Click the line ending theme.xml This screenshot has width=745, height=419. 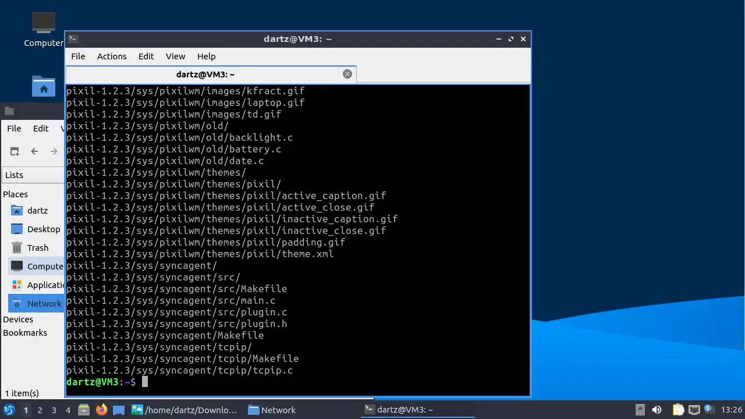click(x=200, y=254)
